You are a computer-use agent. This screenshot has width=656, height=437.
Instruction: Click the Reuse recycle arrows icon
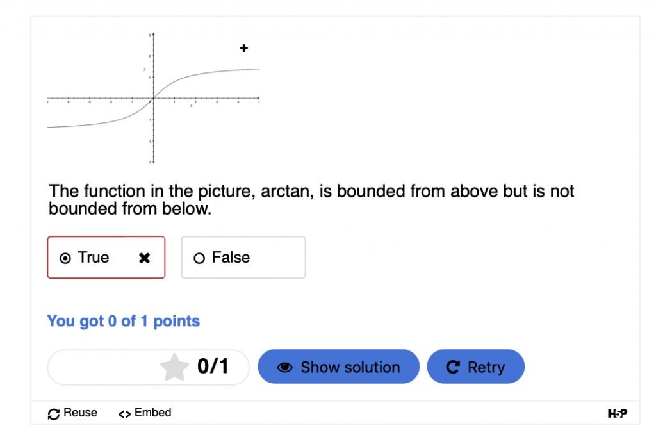point(54,414)
